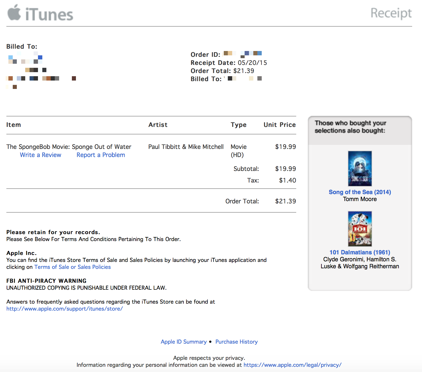Click the iTunes wordmark in the header
Viewport: 422px width, 372px height.
49,13
